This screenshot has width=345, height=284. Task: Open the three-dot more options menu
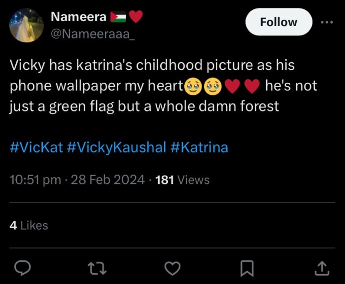(327, 22)
